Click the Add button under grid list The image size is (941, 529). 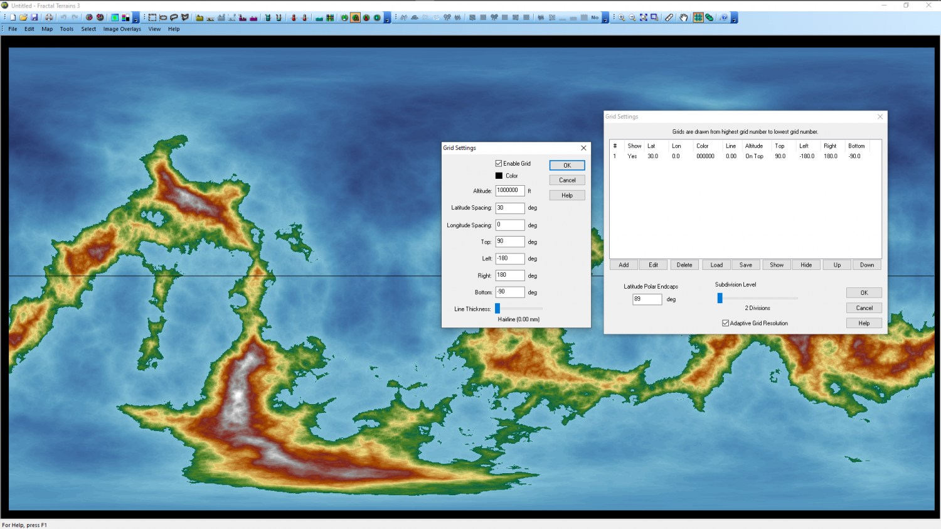[624, 265]
